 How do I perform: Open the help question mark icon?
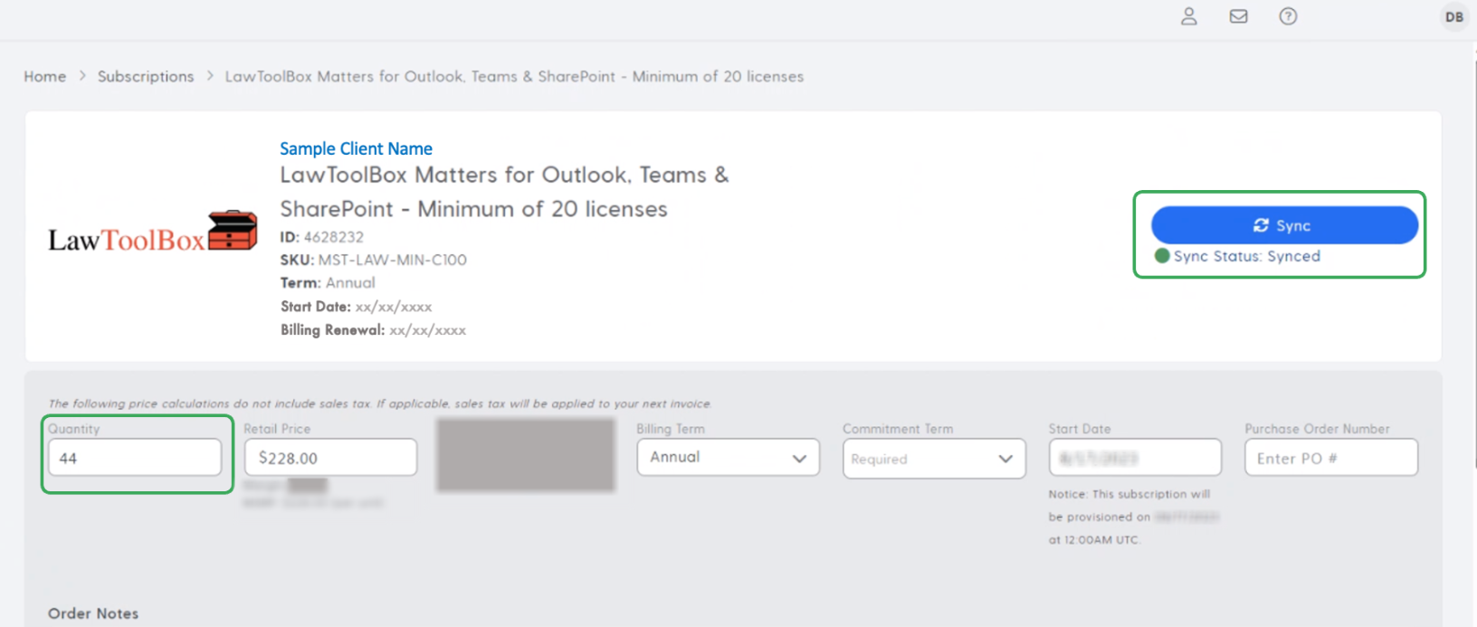(1288, 16)
